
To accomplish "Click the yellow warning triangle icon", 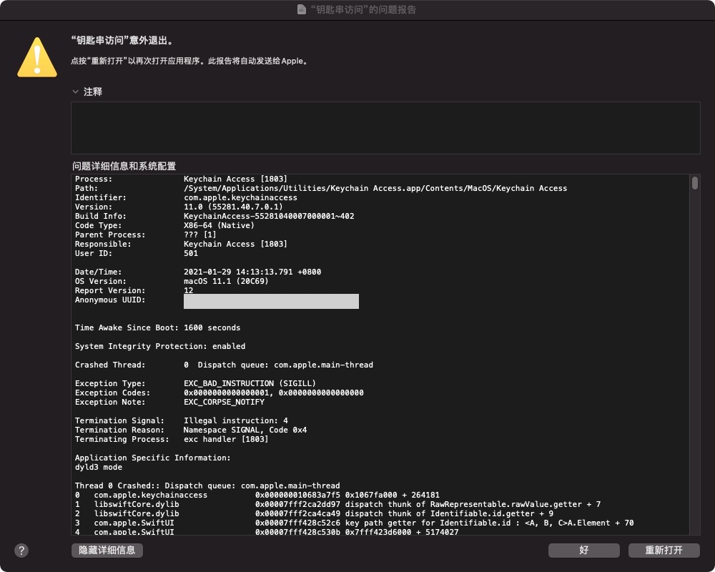I will pyautogui.click(x=37, y=56).
